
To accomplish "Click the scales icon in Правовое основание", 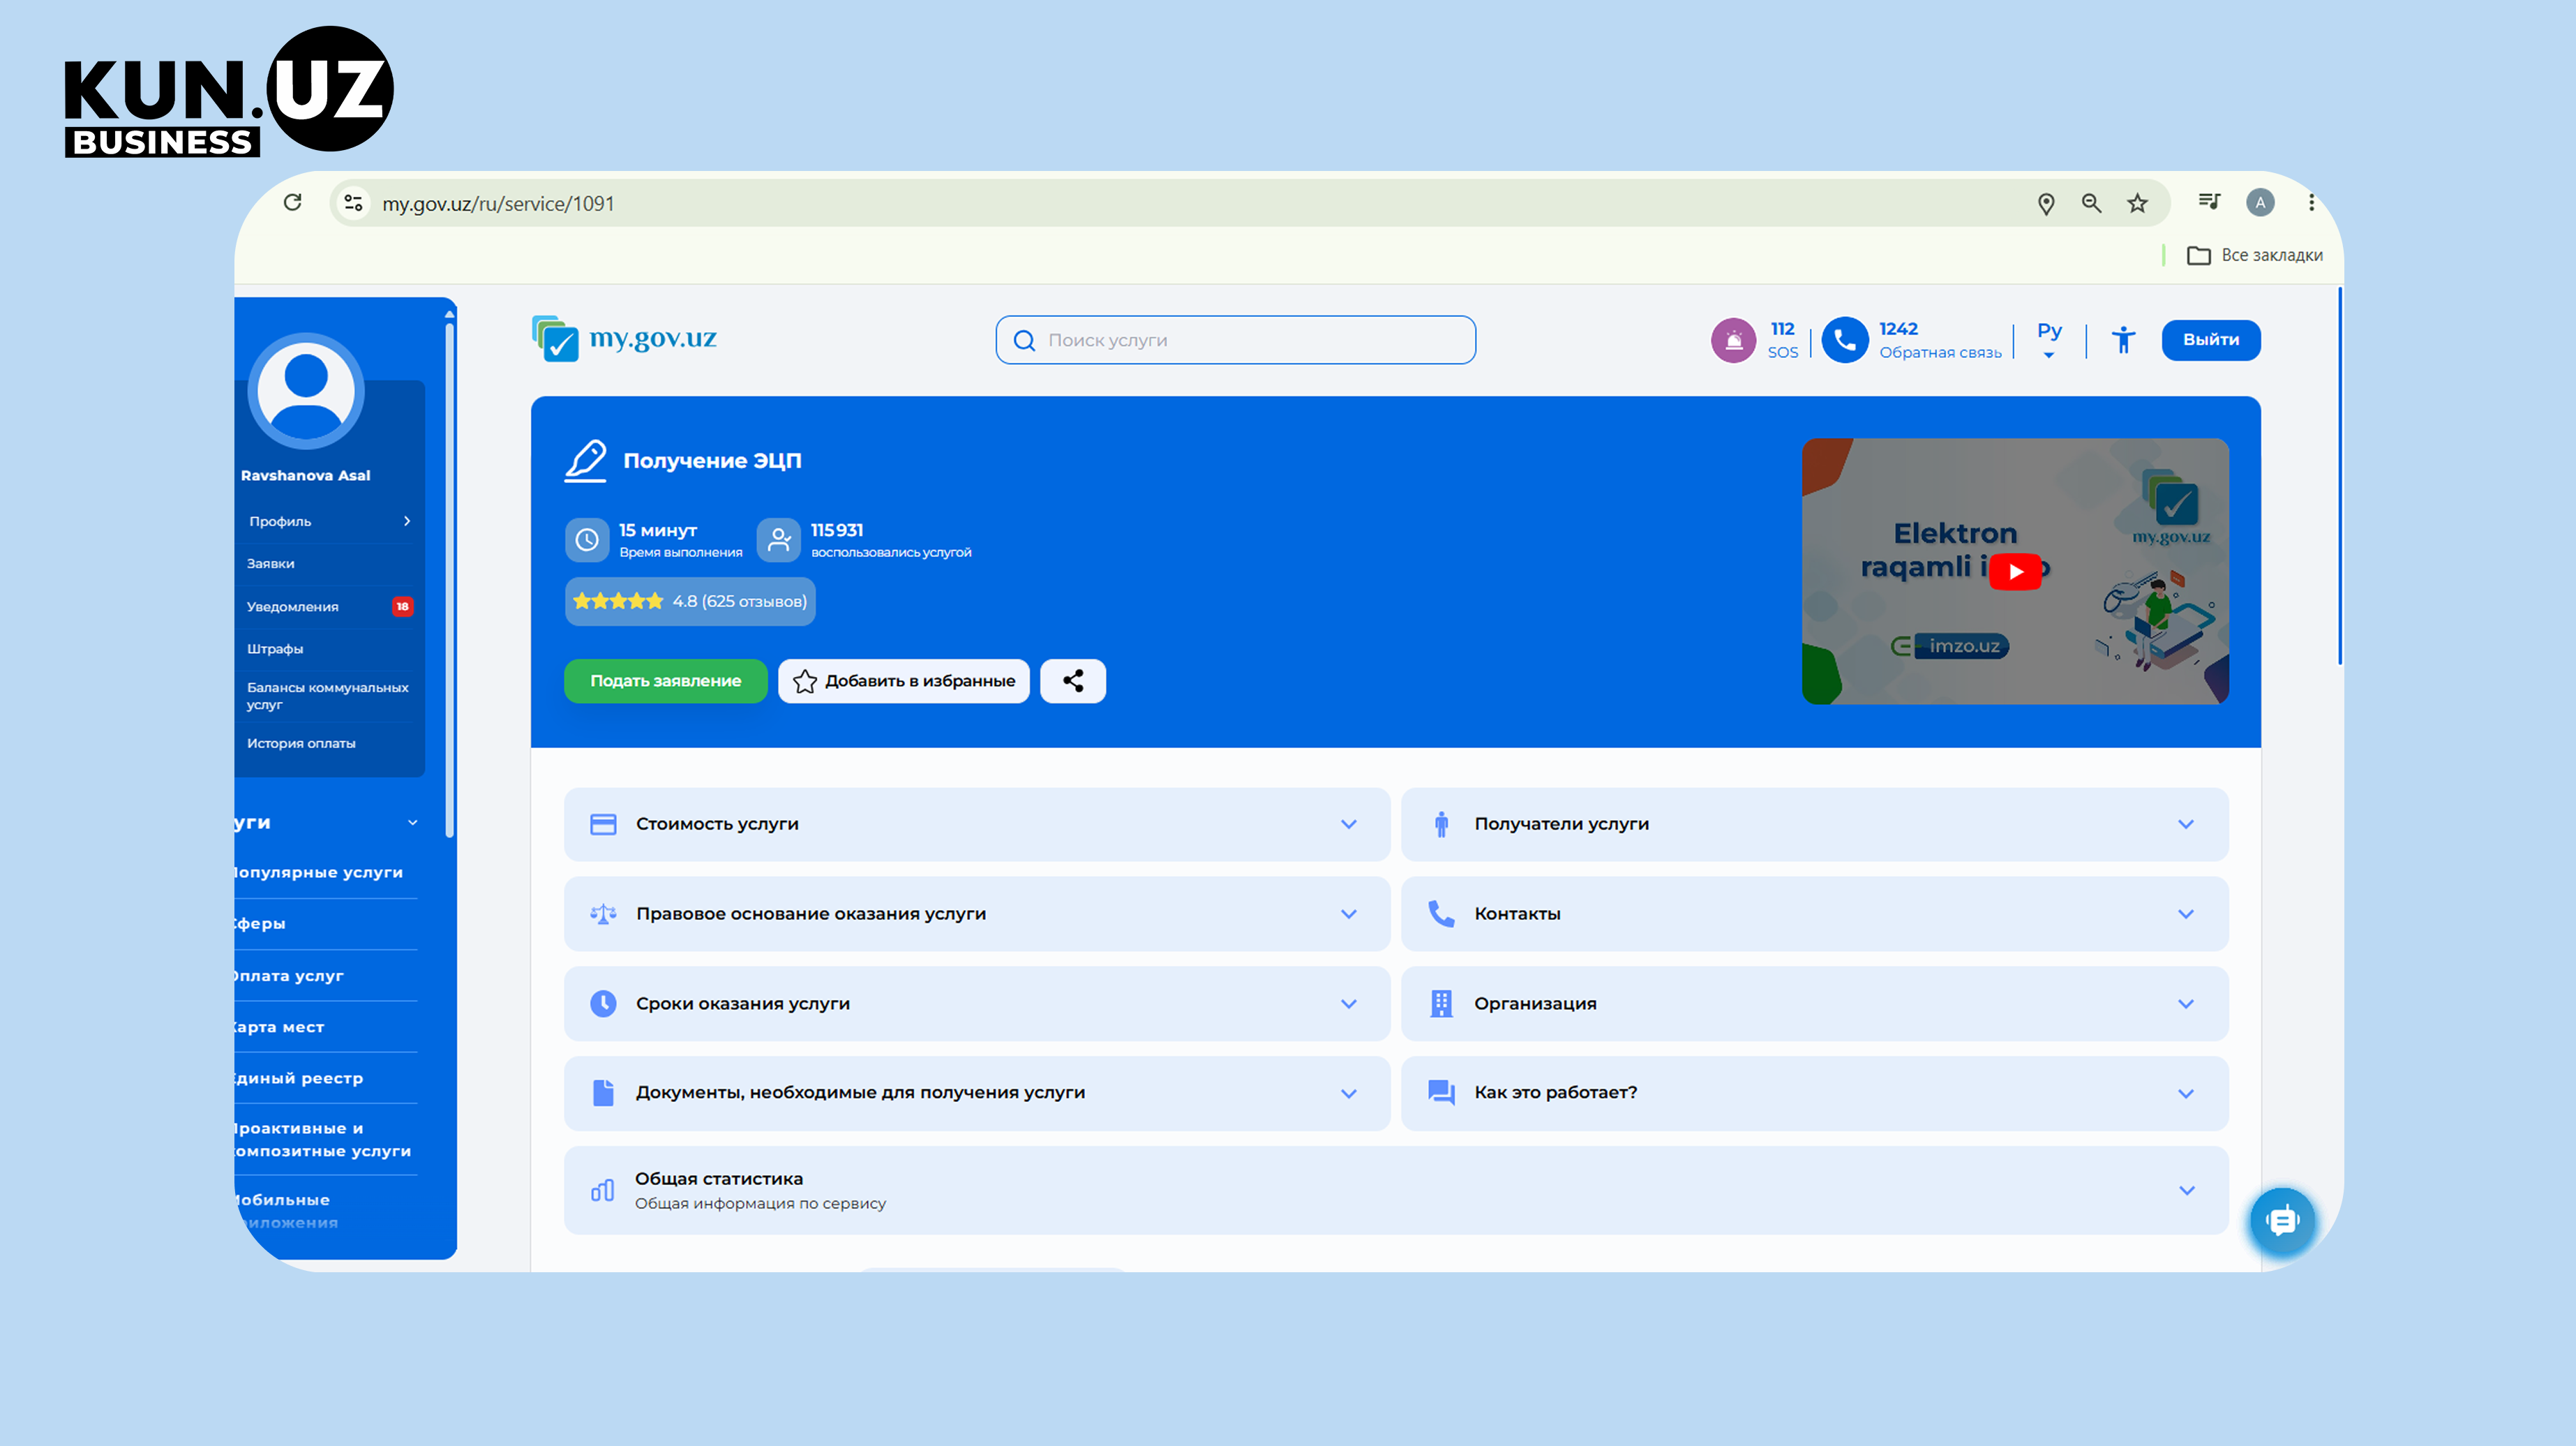I will coord(603,914).
